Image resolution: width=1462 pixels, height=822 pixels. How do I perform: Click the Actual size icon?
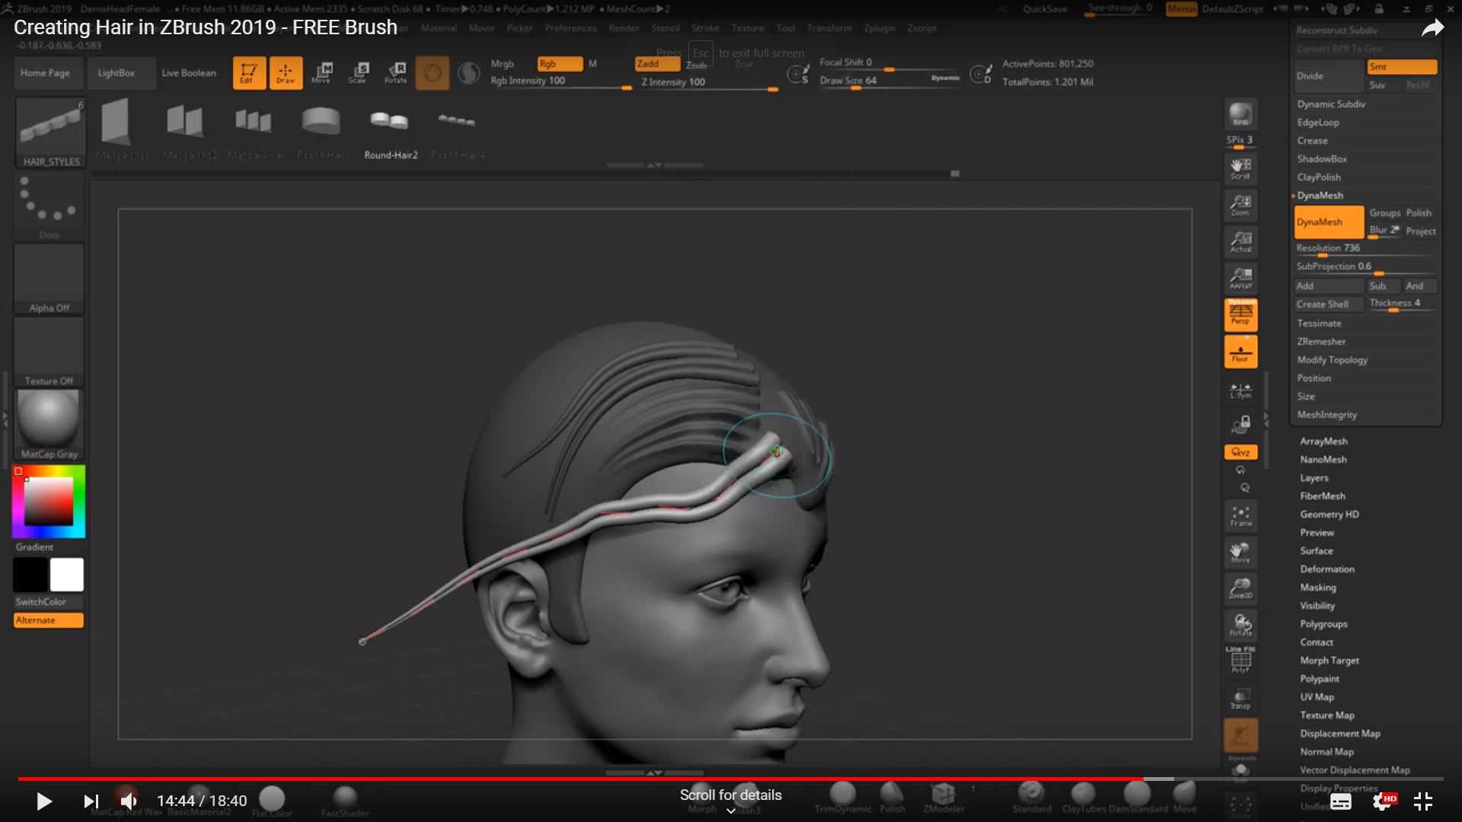coord(1240,241)
